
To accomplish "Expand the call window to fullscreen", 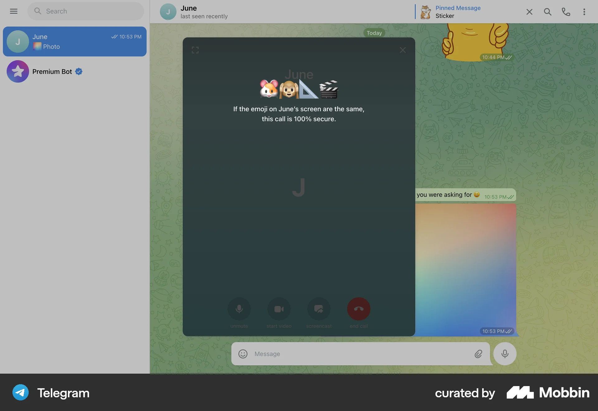I will coord(195,50).
